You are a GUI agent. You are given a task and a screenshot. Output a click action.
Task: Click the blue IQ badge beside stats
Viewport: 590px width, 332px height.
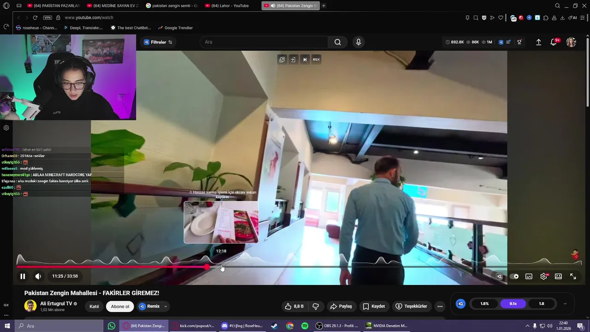[x=460, y=304]
